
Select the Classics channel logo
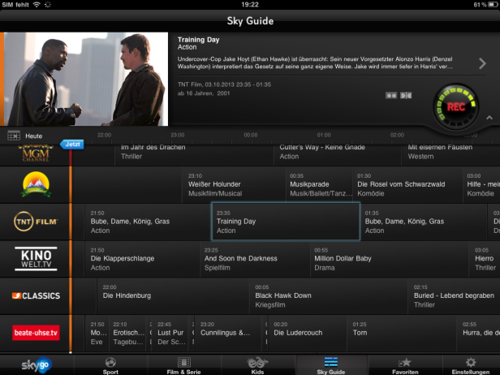click(36, 296)
